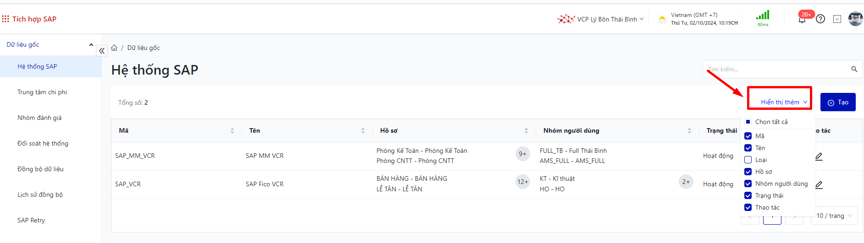
Task: Open the help question mark icon
Action: pyautogui.click(x=820, y=19)
